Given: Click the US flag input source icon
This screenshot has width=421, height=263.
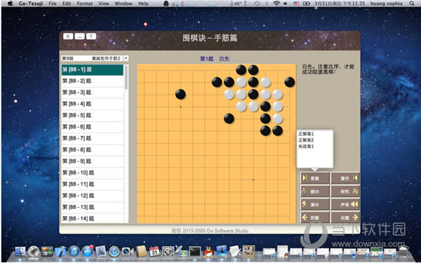Looking at the screenshot, I should (296, 4).
